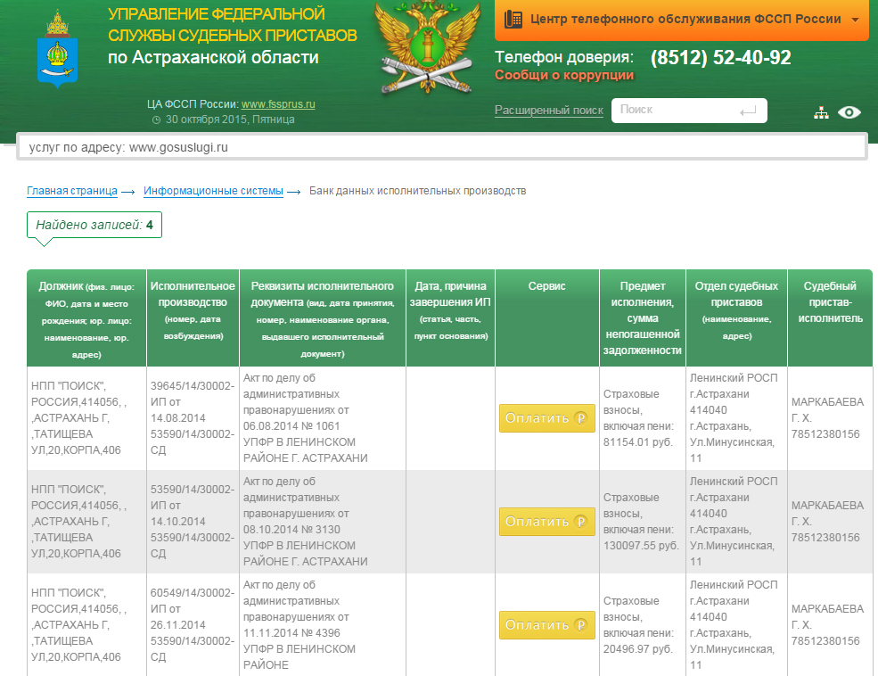
Task: Click the 130097.55 руб. amount cell
Action: coord(643,522)
